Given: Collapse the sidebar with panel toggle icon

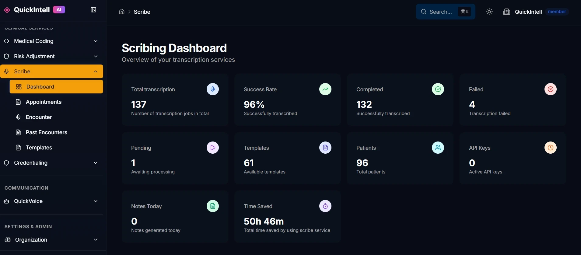Looking at the screenshot, I should click(93, 10).
